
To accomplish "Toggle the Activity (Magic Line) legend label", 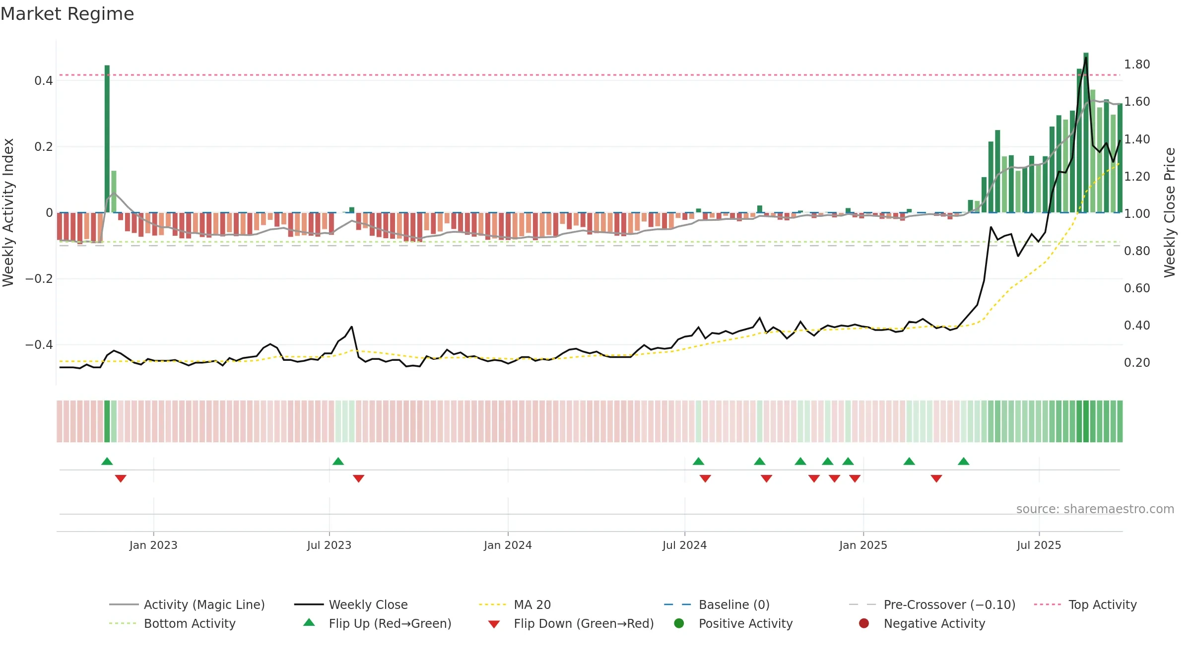I will (204, 604).
